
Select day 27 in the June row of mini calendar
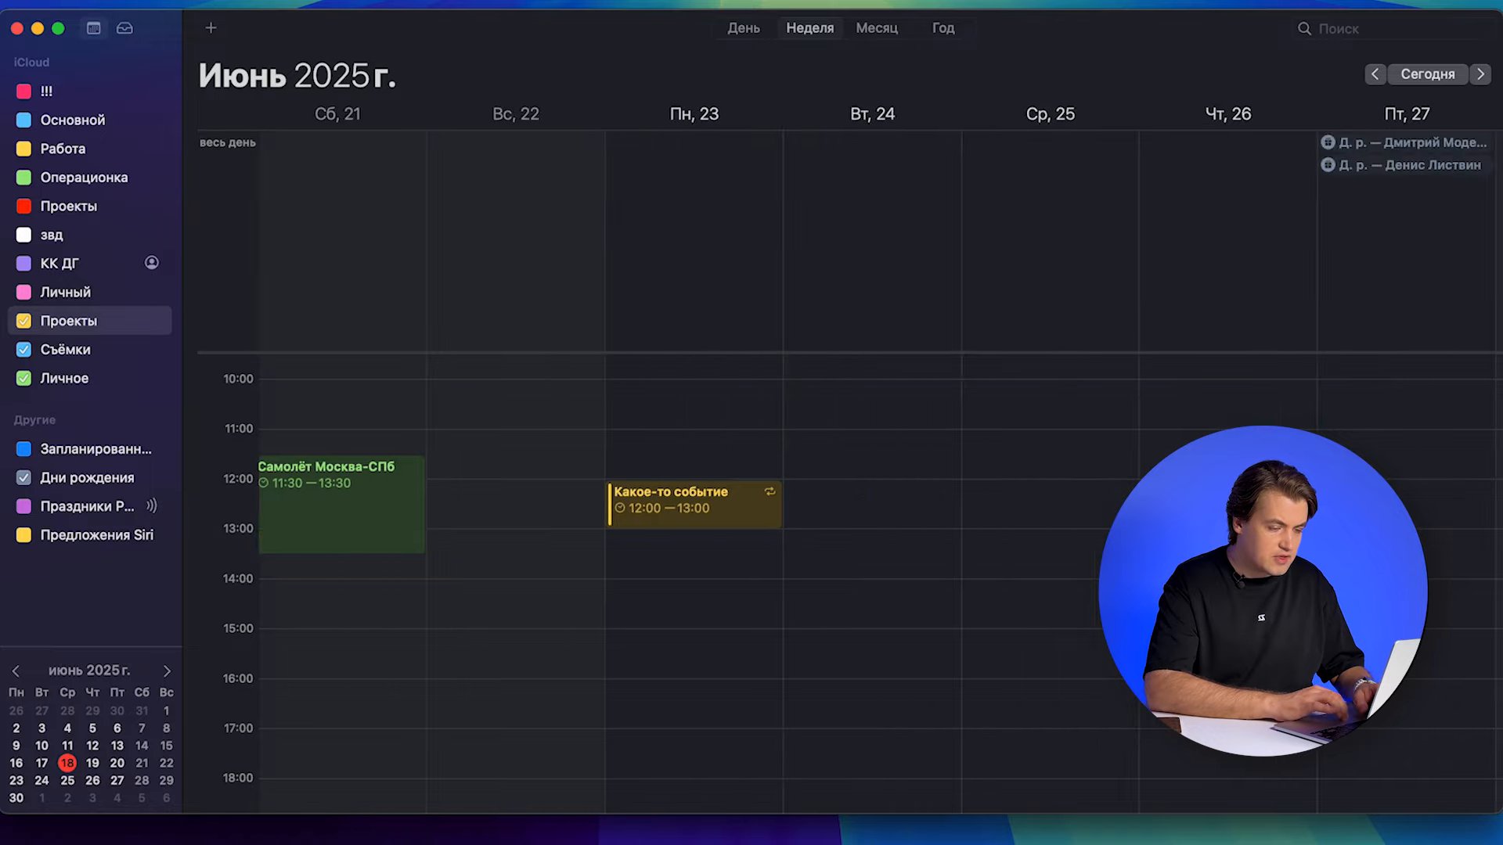[x=117, y=780]
